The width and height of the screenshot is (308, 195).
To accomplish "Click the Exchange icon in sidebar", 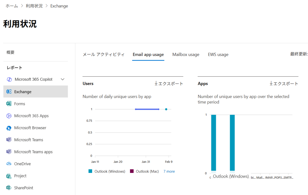I will pos(9,92).
